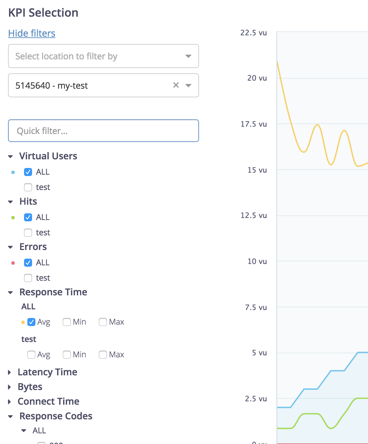The image size is (368, 444).
Task: Click the red Errors color dot
Action: [13, 263]
